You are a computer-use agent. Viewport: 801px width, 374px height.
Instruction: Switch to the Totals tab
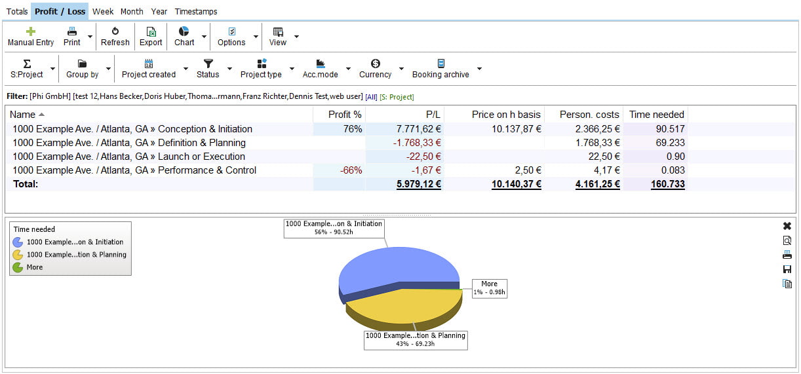tap(17, 11)
